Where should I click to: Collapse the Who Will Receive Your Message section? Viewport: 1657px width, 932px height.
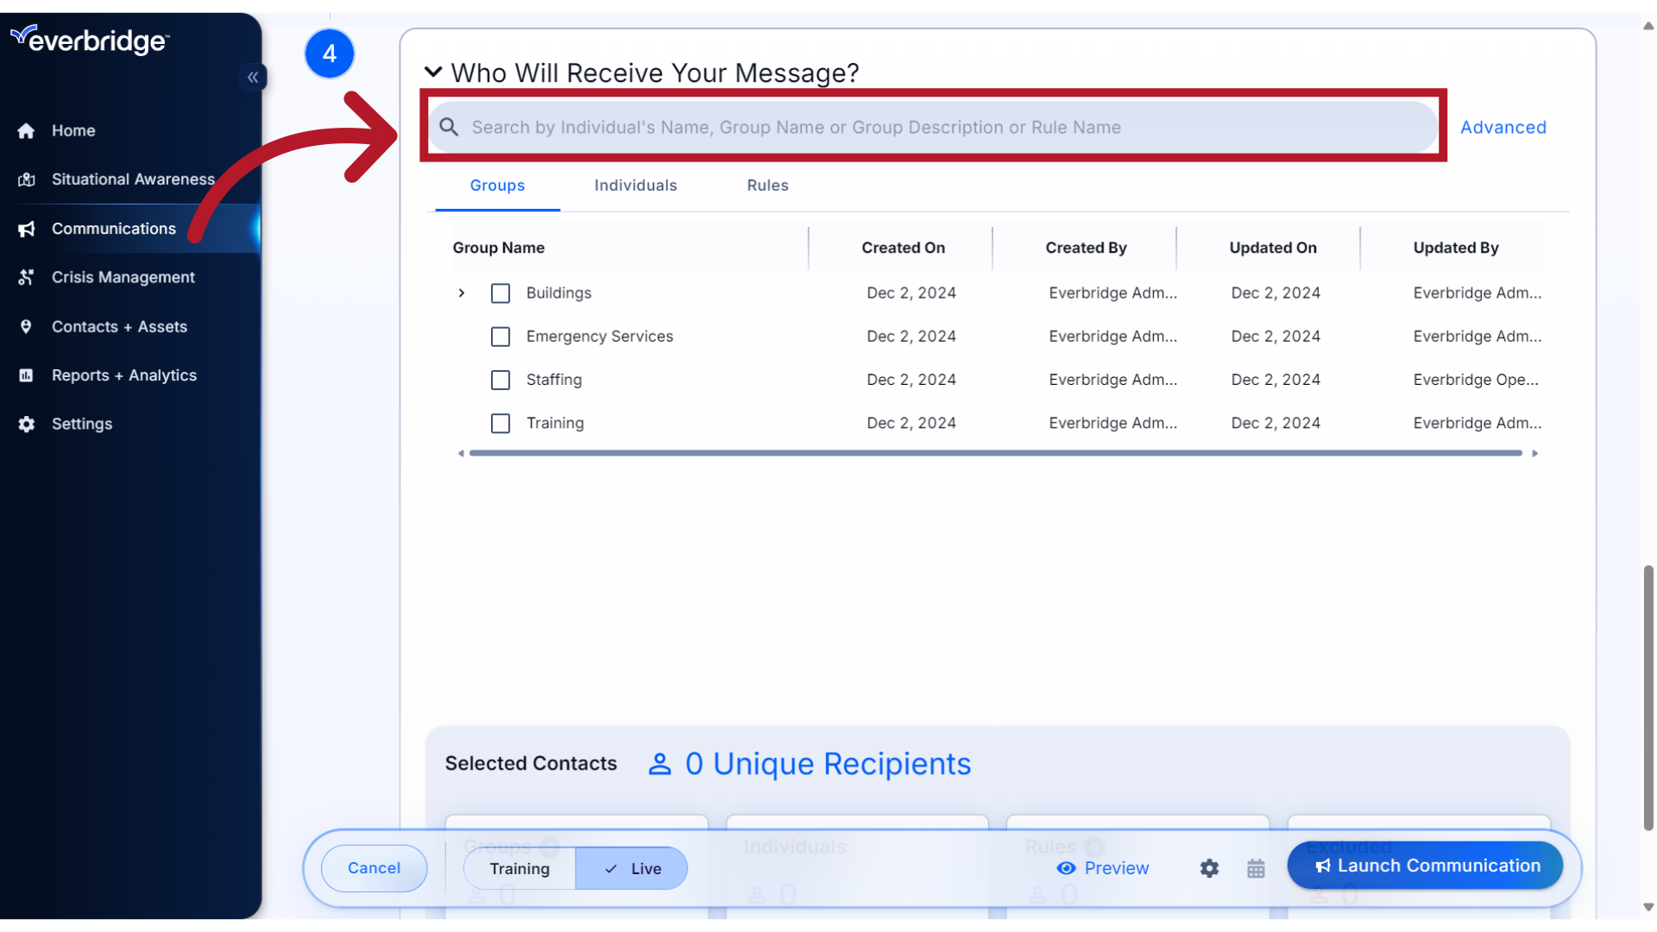[433, 72]
